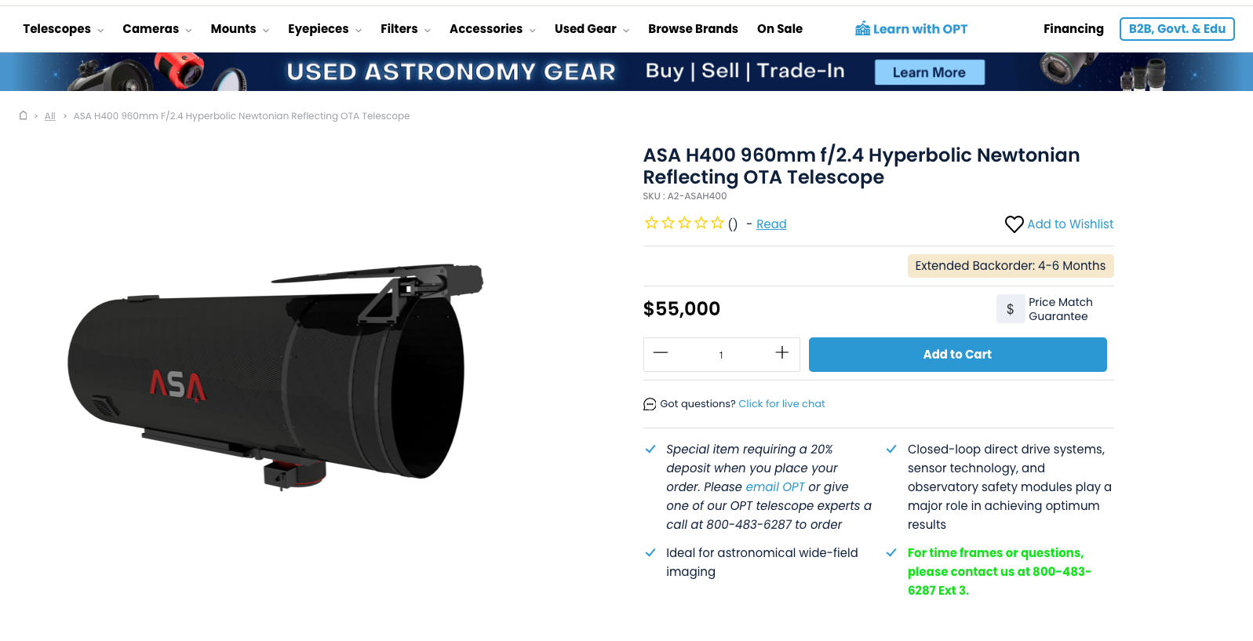Click the five-star rating icons
This screenshot has height=641, width=1253.
pyautogui.click(x=684, y=224)
